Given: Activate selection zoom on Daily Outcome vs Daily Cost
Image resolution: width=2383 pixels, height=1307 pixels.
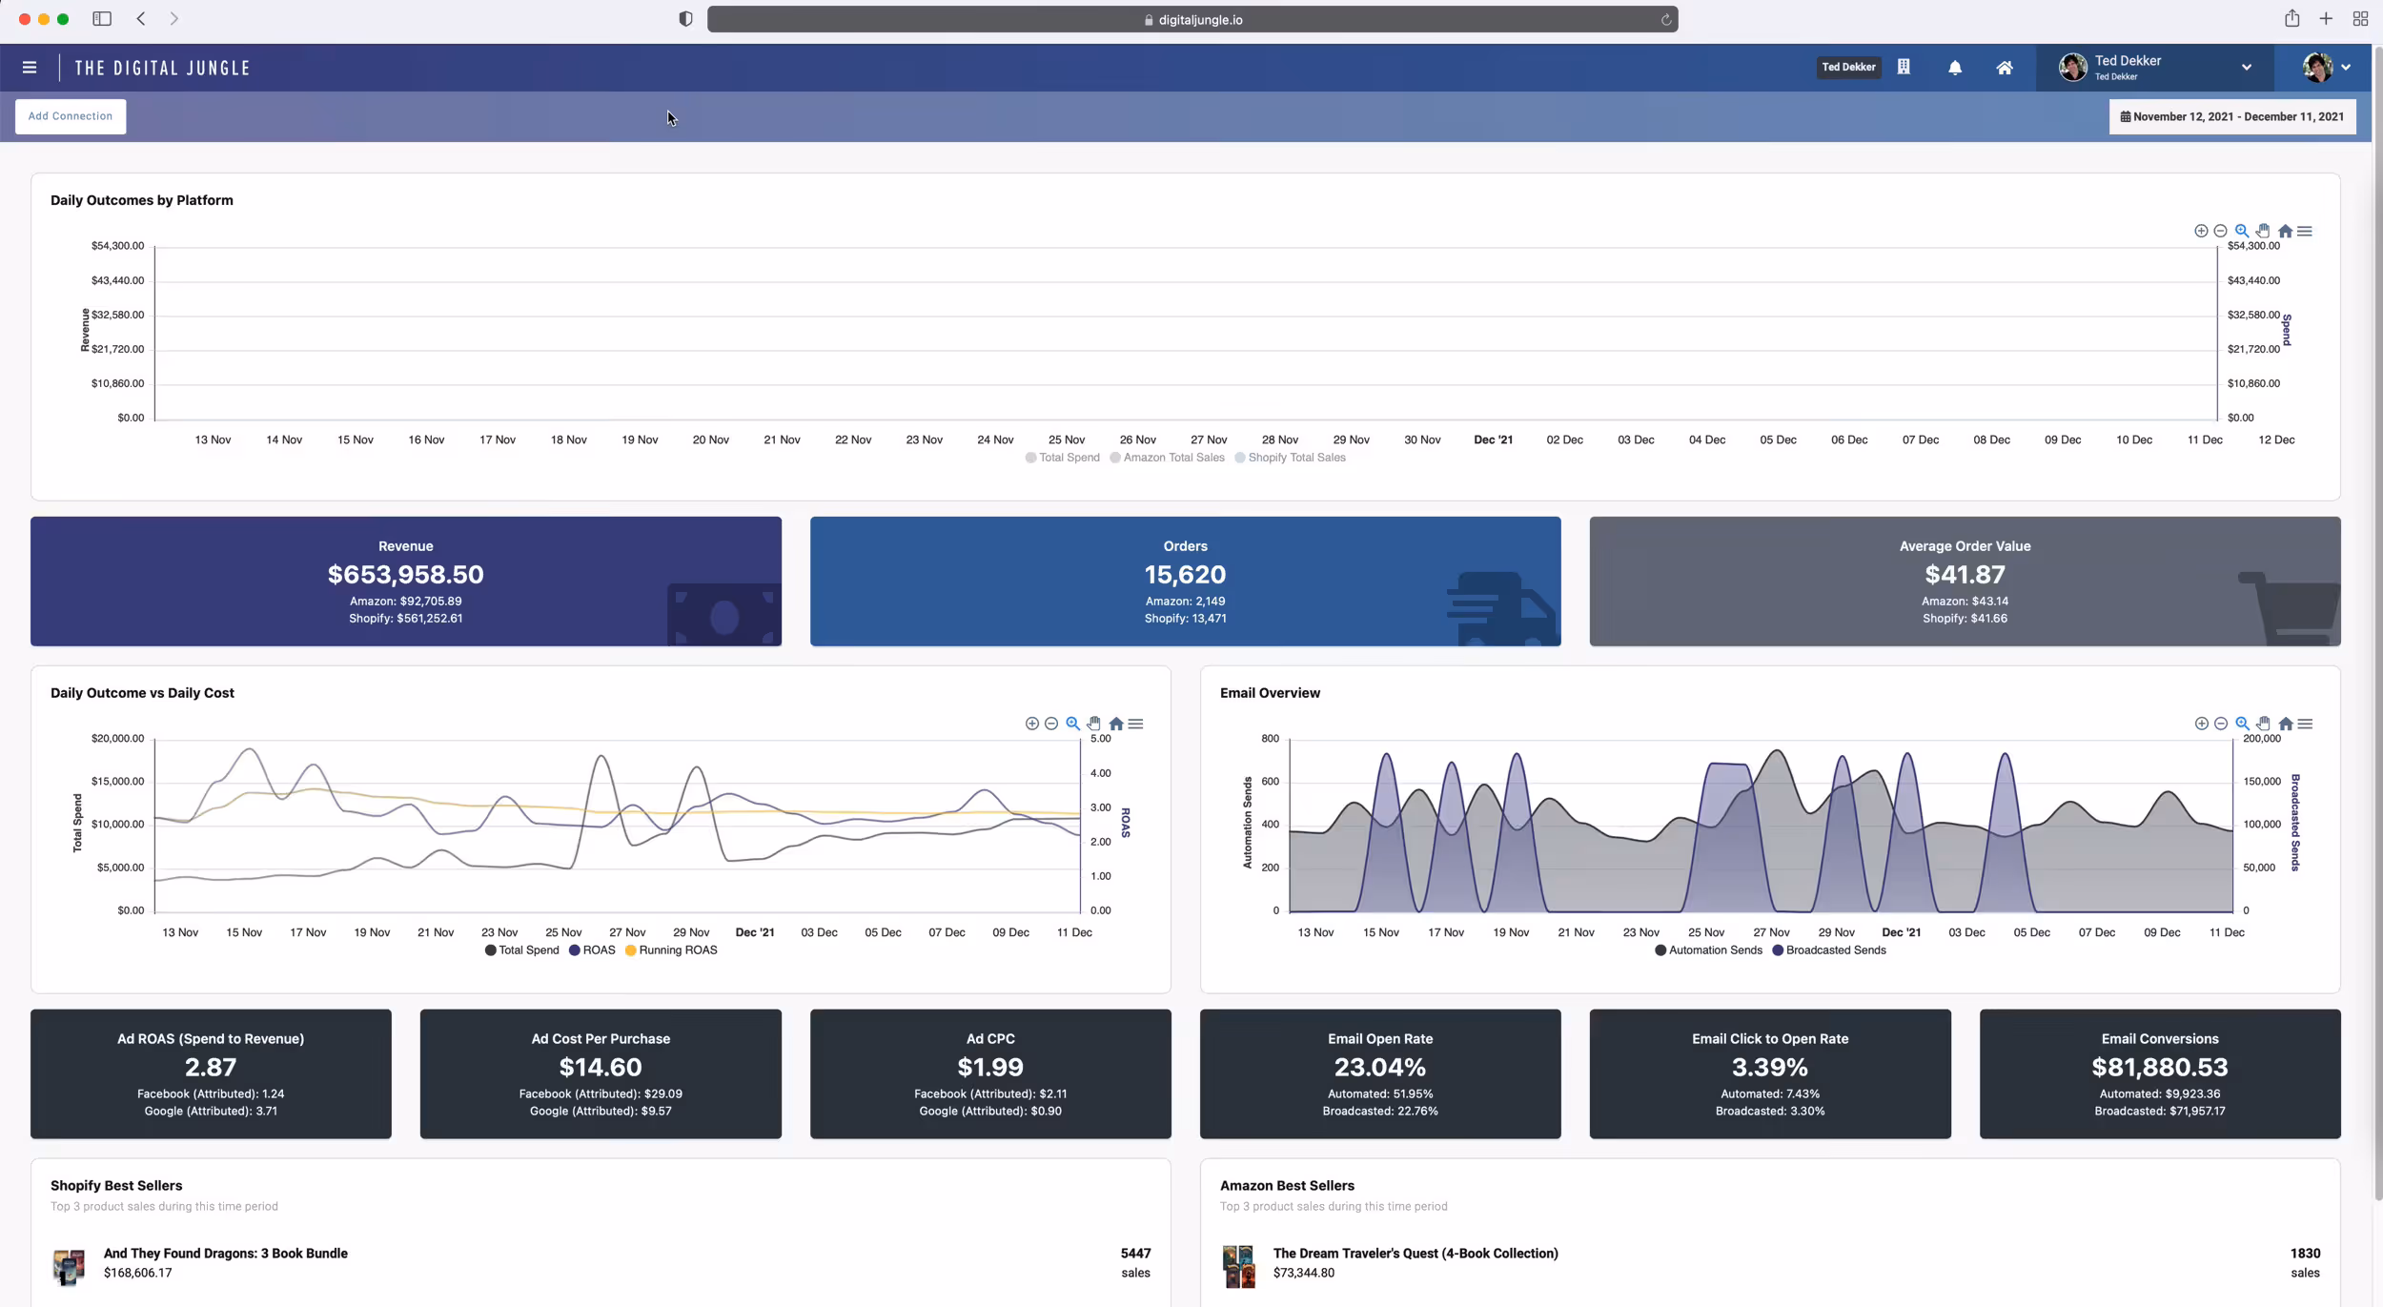Looking at the screenshot, I should [x=1072, y=724].
